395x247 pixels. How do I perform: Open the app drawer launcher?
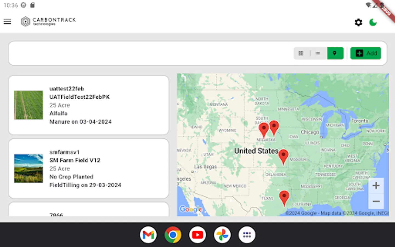(x=247, y=235)
